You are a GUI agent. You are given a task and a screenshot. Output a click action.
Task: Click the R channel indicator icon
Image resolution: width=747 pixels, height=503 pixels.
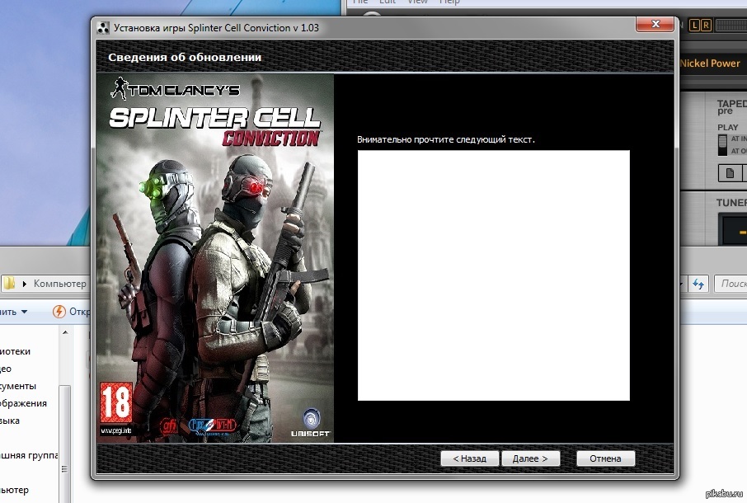706,24
